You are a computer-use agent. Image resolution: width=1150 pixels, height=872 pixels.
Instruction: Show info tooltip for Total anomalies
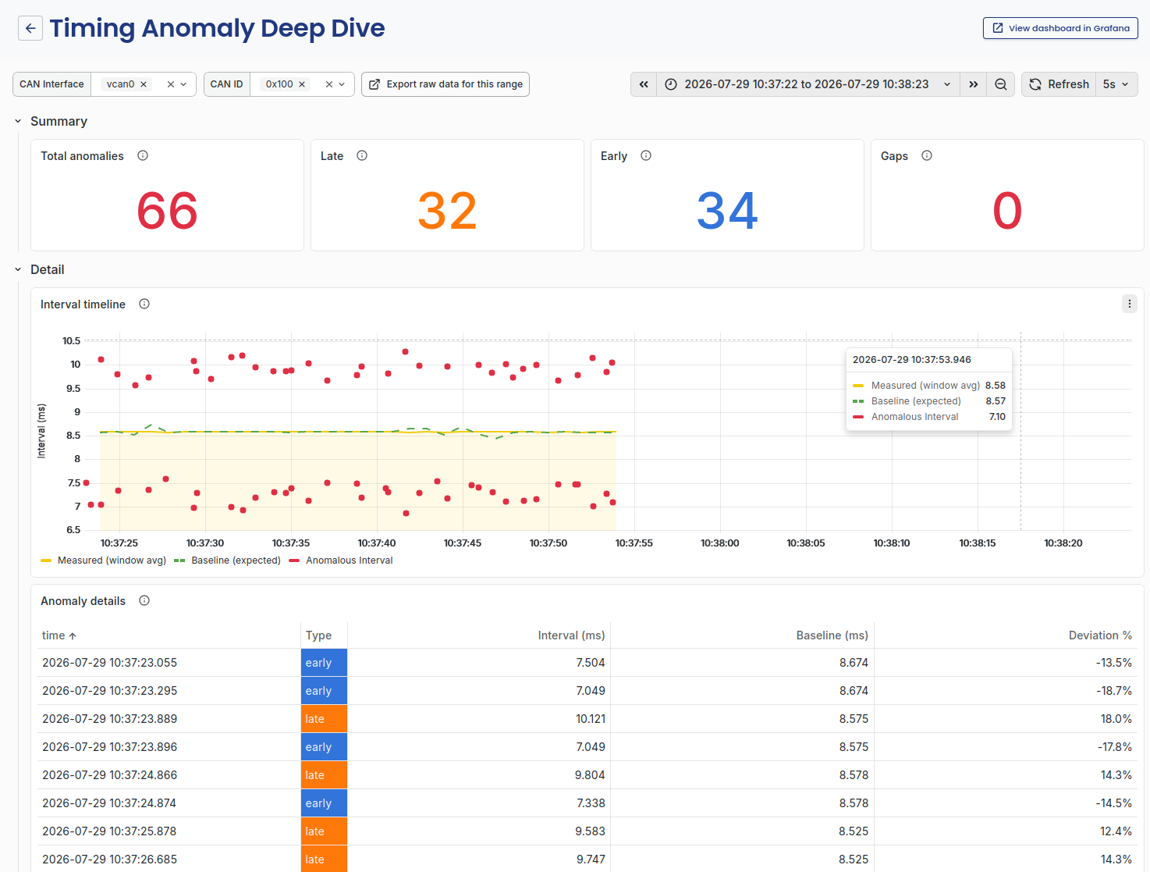click(x=143, y=155)
